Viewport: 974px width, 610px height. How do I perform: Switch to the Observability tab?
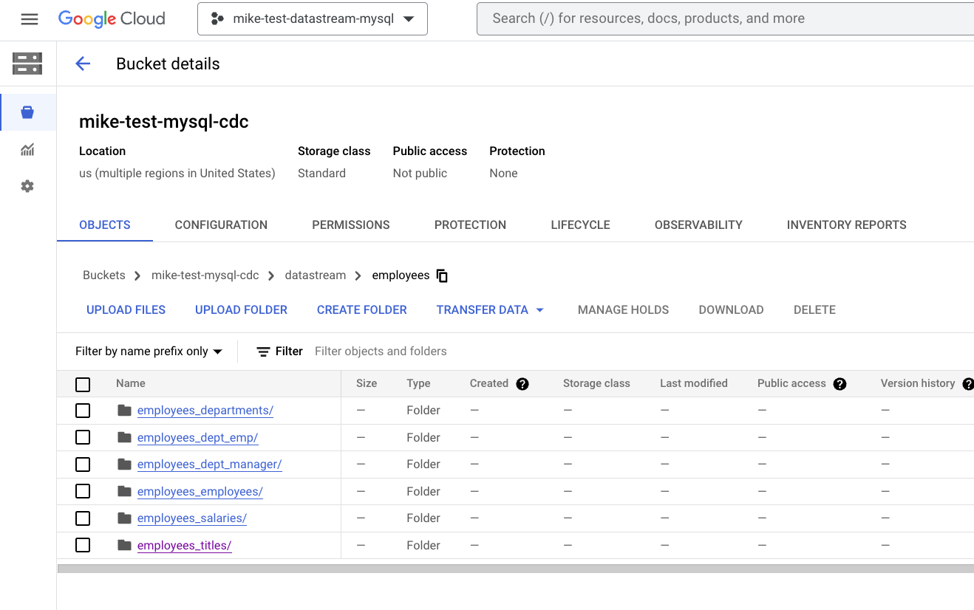tap(698, 225)
